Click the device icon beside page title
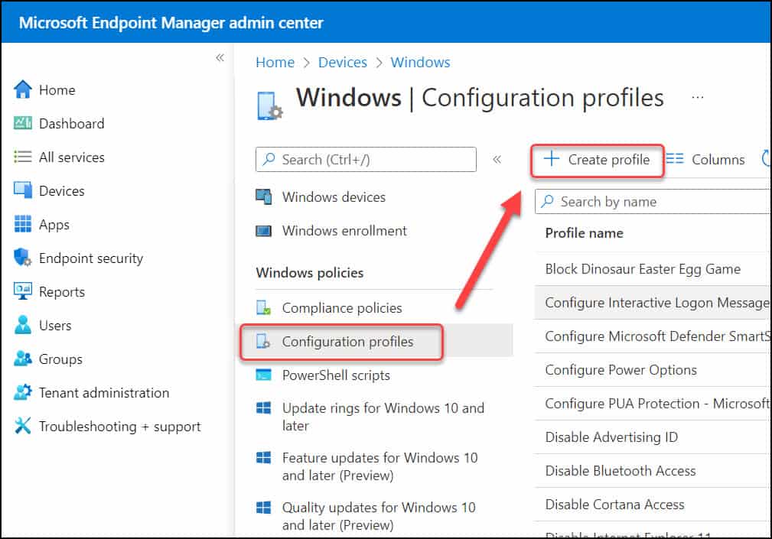The height and width of the screenshot is (539, 772). point(269,106)
